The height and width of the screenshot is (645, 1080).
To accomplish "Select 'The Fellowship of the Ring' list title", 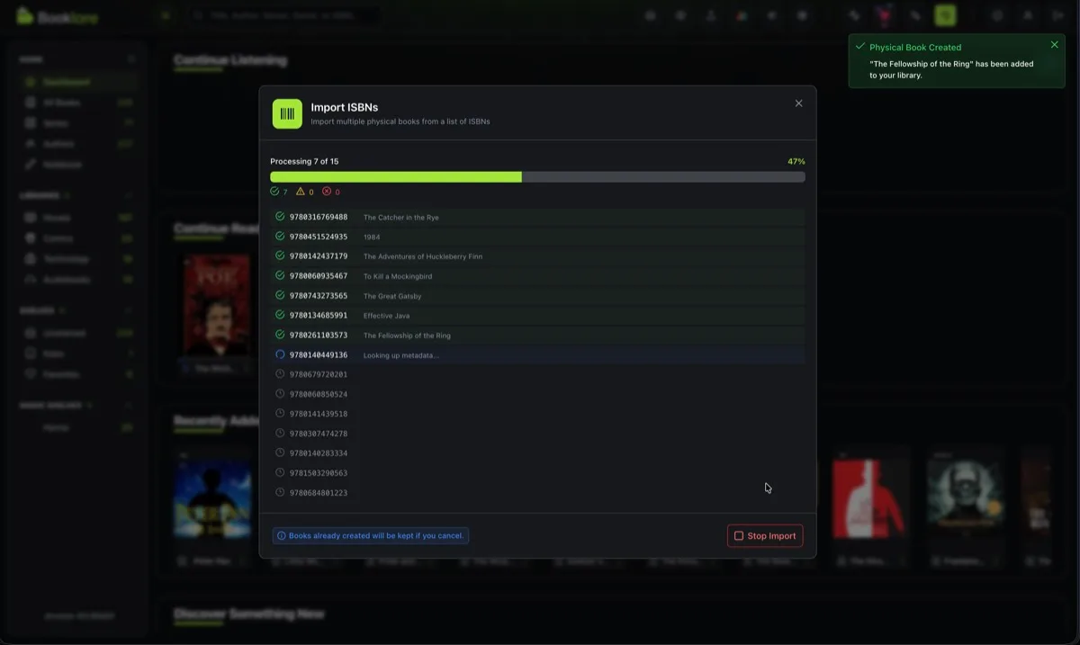I will pyautogui.click(x=407, y=336).
